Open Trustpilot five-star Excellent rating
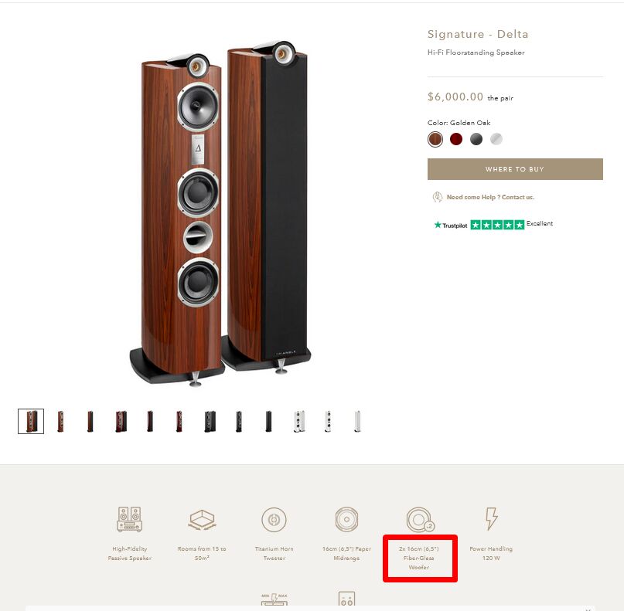624x611 pixels. [x=493, y=225]
